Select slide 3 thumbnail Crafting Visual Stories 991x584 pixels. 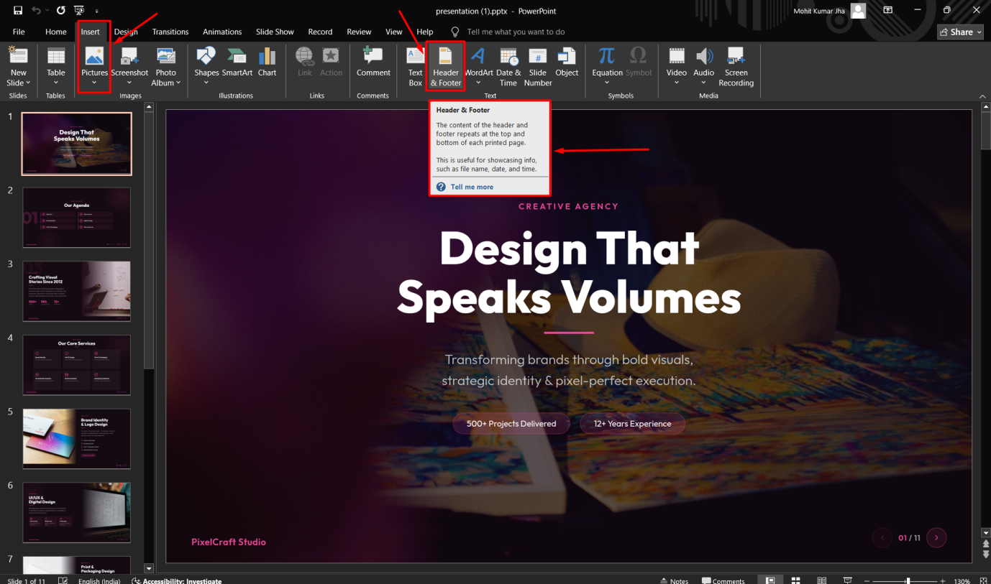point(77,291)
